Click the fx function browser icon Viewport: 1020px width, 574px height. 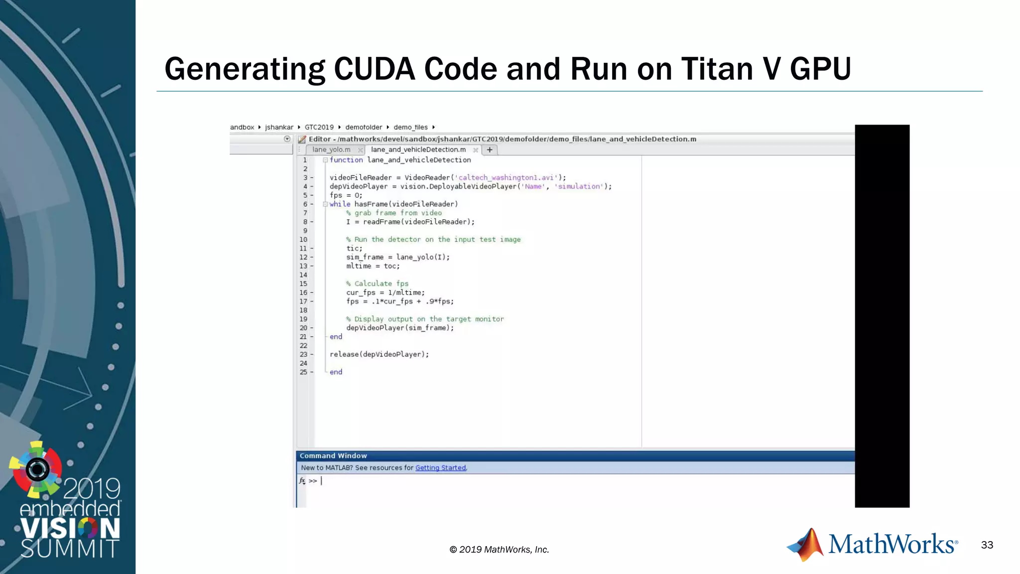pyautogui.click(x=302, y=481)
